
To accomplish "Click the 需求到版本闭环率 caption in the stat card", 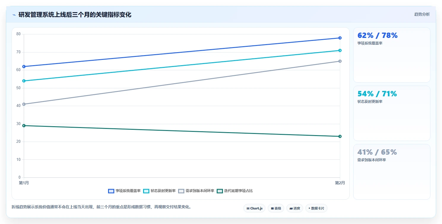I will point(372,160).
